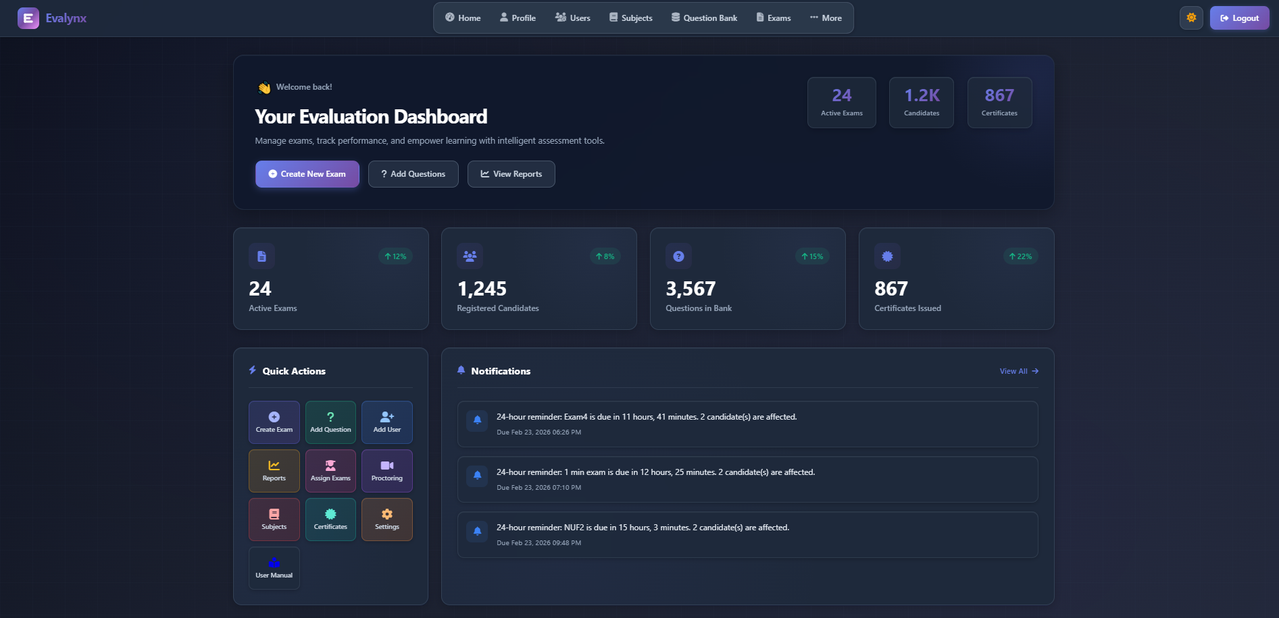Open View Reports button
1279x618 pixels.
click(511, 174)
